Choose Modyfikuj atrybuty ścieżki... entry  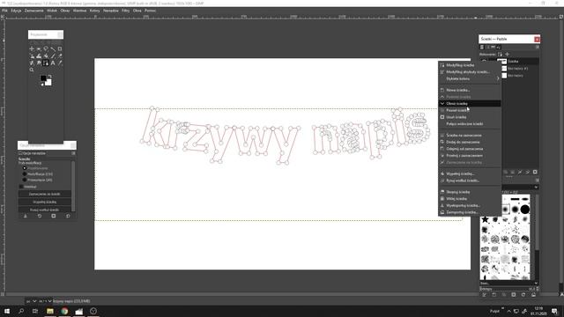[470, 72]
